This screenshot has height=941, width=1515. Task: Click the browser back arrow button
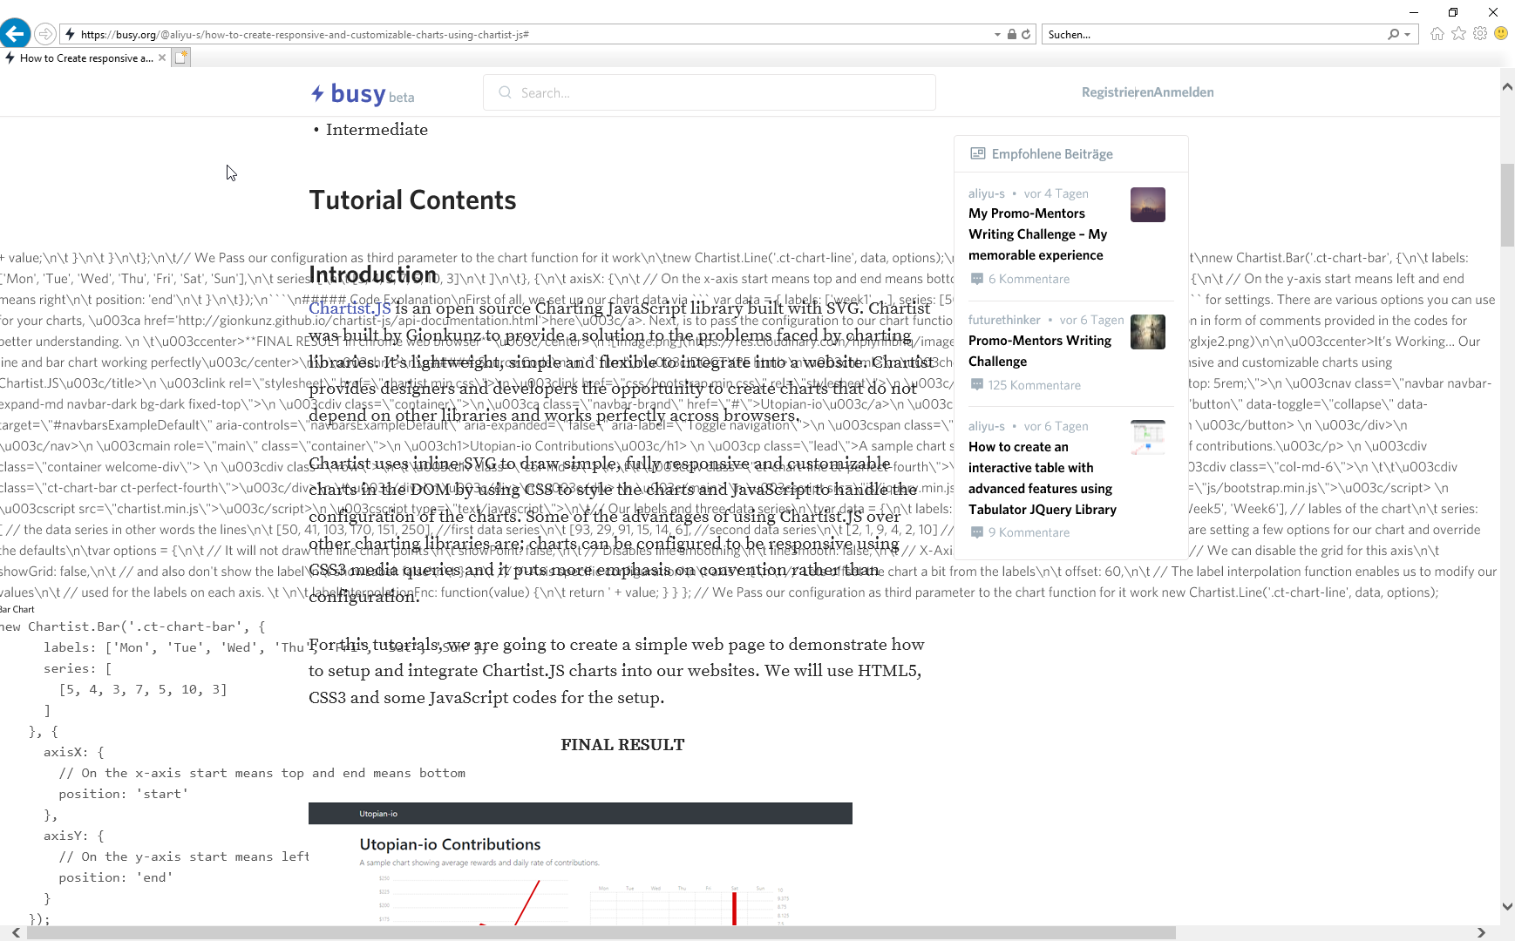15,34
